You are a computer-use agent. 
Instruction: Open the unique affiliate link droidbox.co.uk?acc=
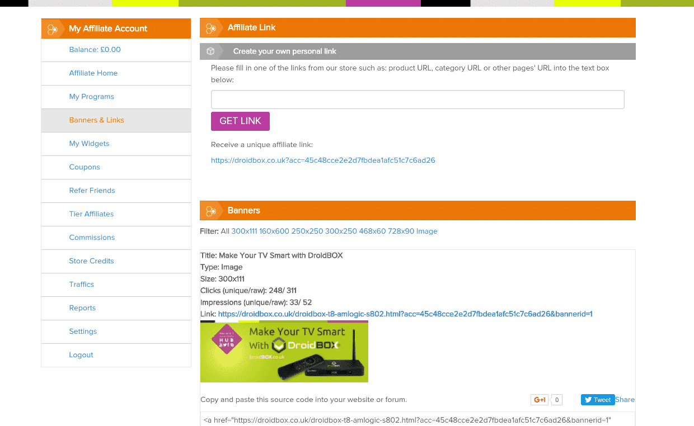tap(323, 160)
